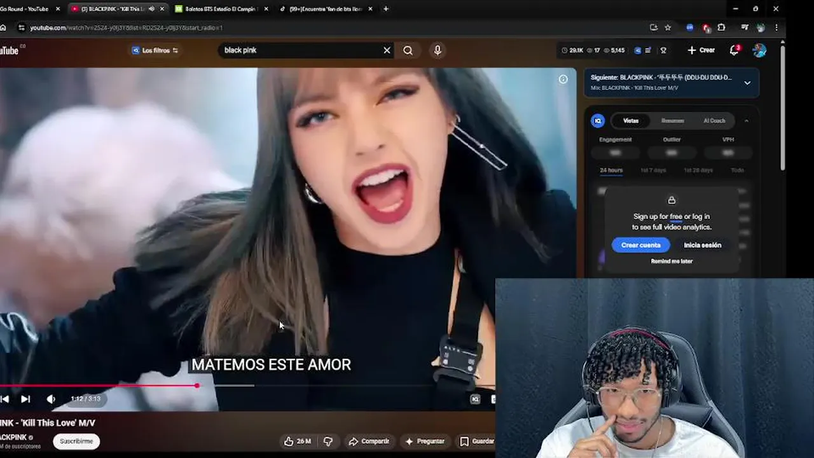Click the 1:12 / 3:13 time display
This screenshot has height=458, width=814.
[85, 399]
